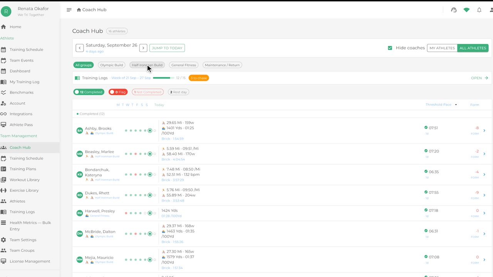Expand Brooks Ashby's row chevron
Screen dimensions: 493x277
pos(484,131)
